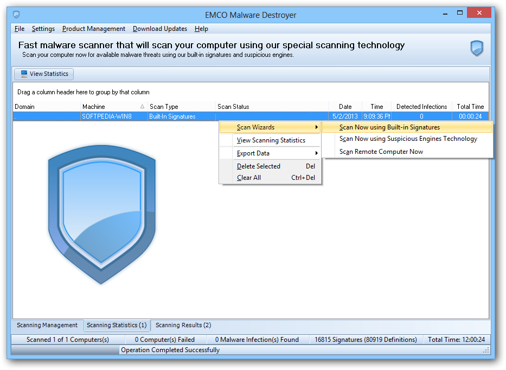Open the Download Updates menu
Screen dimensions: 506x370
[x=160, y=29]
